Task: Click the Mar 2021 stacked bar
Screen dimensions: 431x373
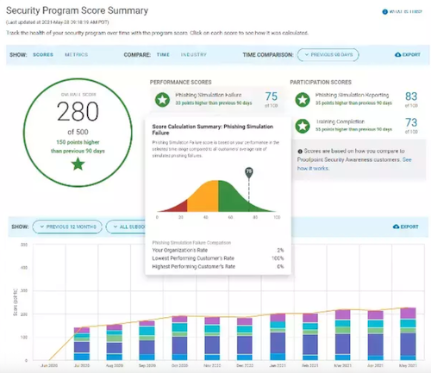Action: click(x=343, y=335)
